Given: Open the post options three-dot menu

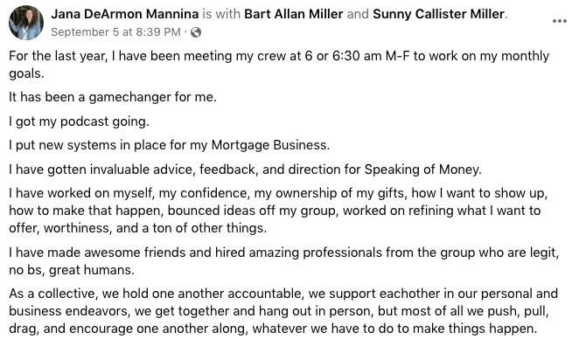Looking at the screenshot, I should [x=560, y=21].
